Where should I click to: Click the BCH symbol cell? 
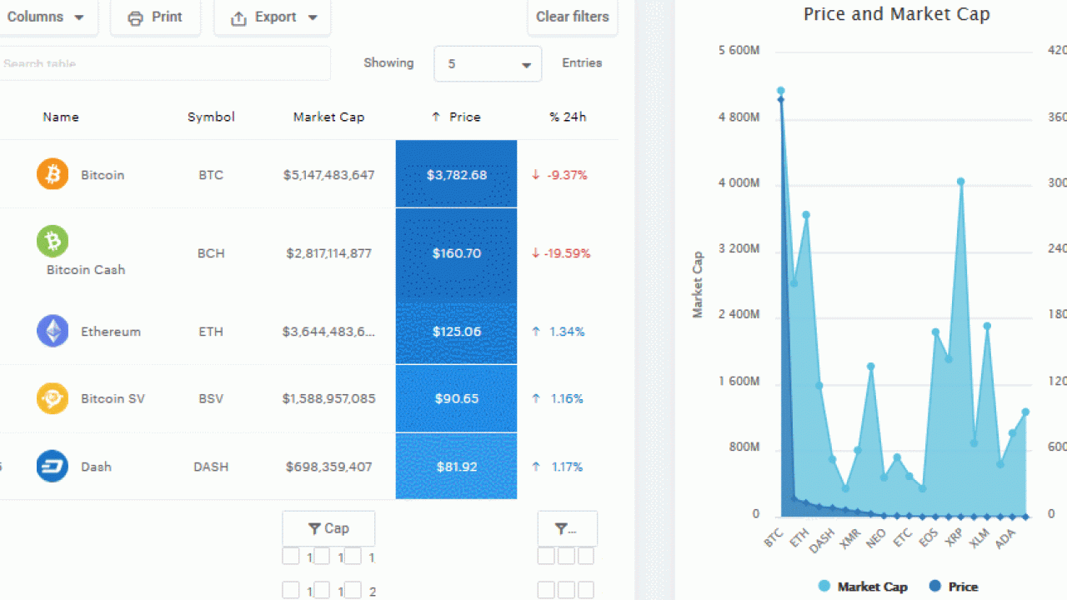211,253
